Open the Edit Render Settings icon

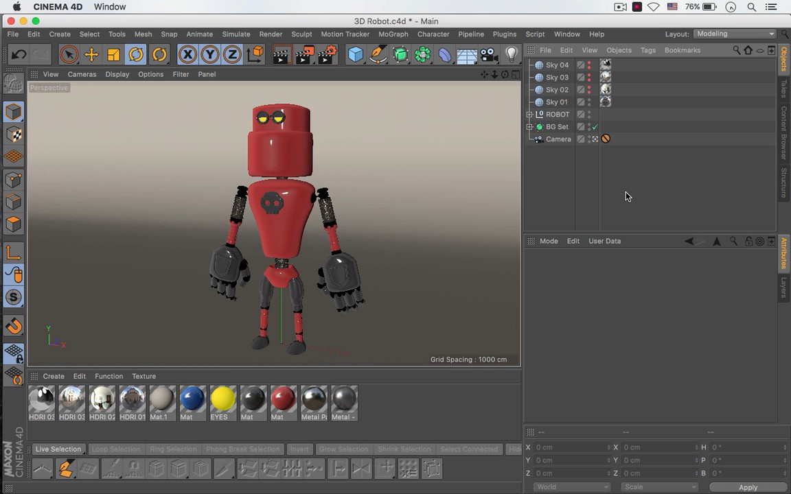[x=328, y=55]
